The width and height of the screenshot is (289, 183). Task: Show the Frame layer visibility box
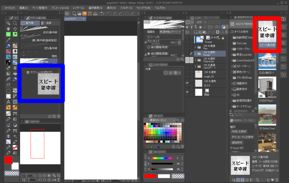pyautogui.click(x=187, y=39)
